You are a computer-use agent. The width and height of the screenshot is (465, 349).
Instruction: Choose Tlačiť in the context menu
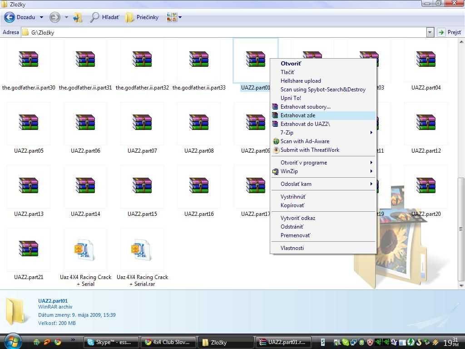tap(323, 72)
